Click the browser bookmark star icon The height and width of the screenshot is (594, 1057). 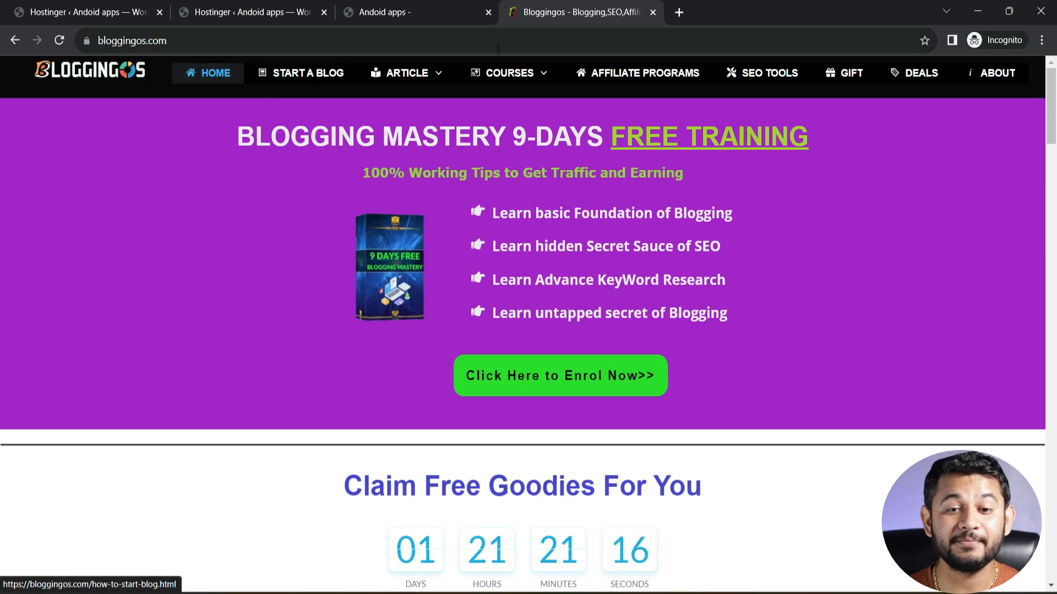coord(925,40)
